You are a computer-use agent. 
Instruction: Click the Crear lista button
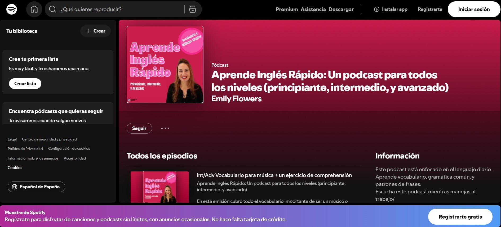coord(25,84)
